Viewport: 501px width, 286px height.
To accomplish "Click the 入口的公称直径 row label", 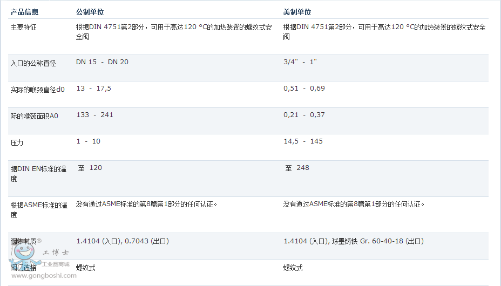I will 33,63.
